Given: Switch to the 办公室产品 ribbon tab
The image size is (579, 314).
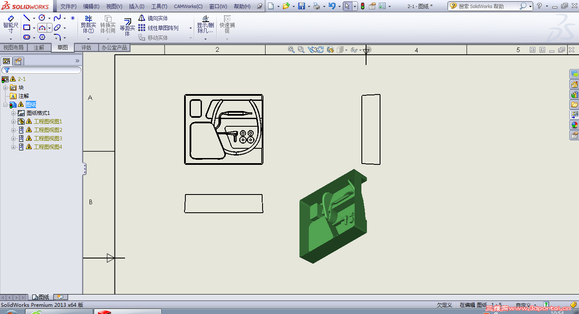Looking at the screenshot, I should [115, 47].
